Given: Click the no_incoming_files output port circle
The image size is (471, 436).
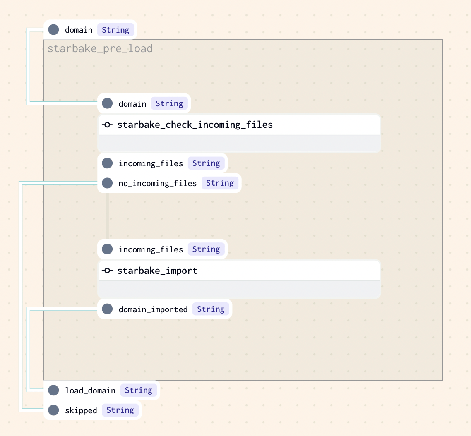Looking at the screenshot, I should tap(107, 183).
